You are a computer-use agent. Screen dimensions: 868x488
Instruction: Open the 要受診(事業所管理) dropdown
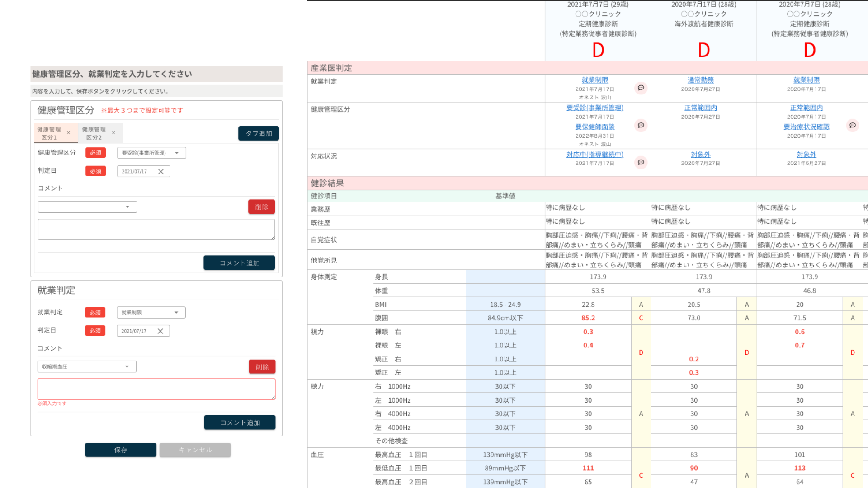pyautogui.click(x=151, y=153)
